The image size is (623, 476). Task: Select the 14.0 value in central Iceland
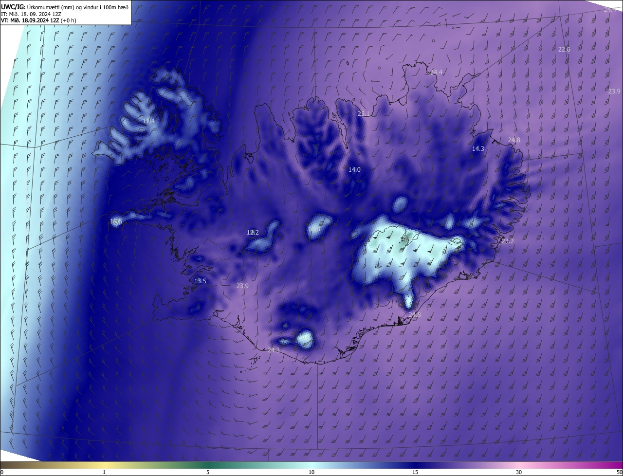point(354,169)
